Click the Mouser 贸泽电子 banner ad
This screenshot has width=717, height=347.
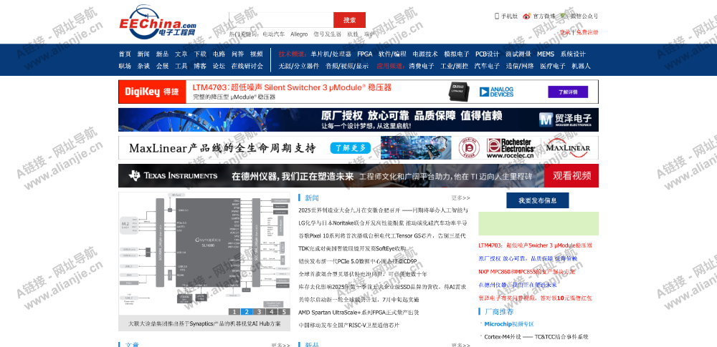pyautogui.click(x=358, y=119)
